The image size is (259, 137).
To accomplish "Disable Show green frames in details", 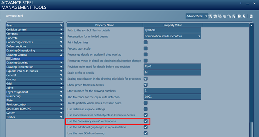I will (145, 85).
